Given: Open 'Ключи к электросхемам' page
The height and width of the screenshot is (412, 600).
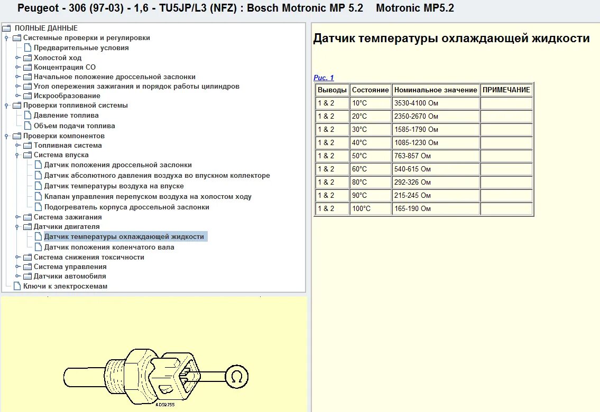Looking at the screenshot, I should tap(65, 286).
